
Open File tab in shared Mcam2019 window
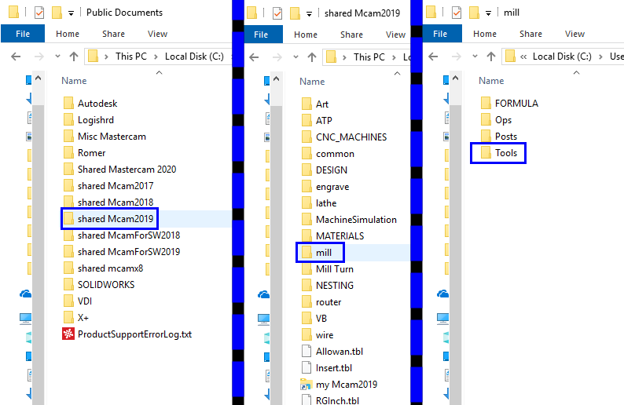[261, 35]
